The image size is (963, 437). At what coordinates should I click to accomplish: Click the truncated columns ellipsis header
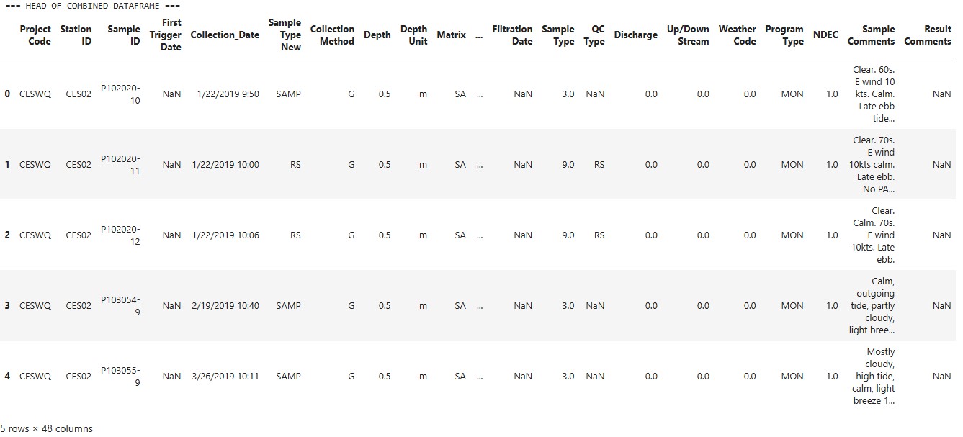click(479, 35)
